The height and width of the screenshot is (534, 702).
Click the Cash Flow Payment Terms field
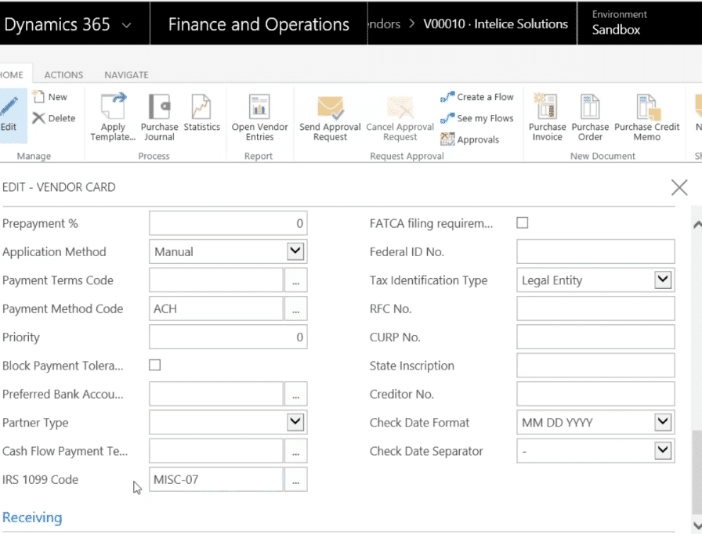pos(216,451)
